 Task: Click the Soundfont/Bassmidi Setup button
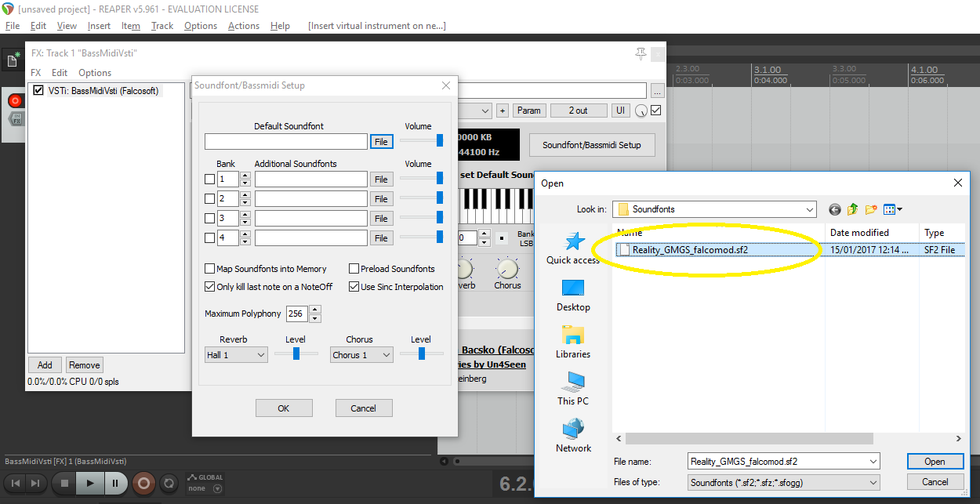pos(592,145)
